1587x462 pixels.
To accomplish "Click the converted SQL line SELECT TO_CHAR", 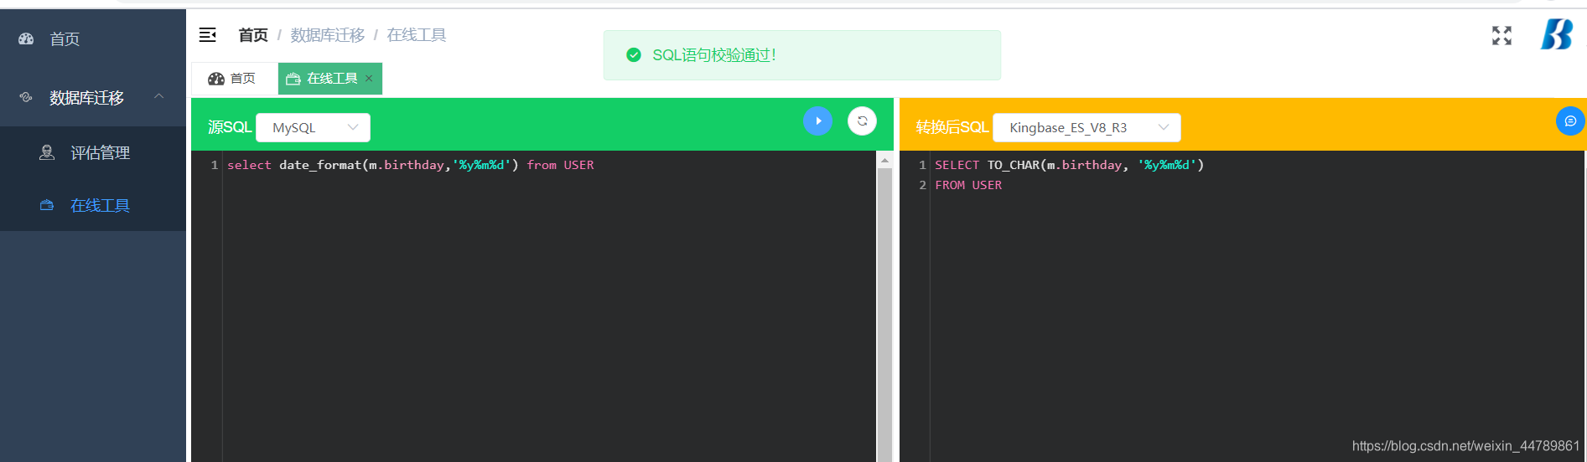I will 1069,165.
